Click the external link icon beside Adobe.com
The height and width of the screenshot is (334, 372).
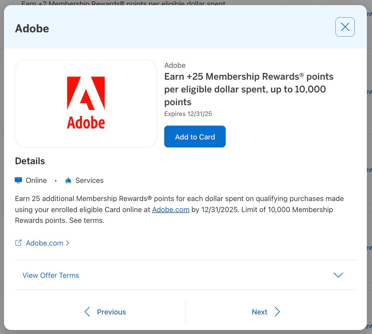point(18,243)
